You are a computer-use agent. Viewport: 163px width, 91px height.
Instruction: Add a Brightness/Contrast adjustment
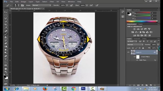pos(134,29)
